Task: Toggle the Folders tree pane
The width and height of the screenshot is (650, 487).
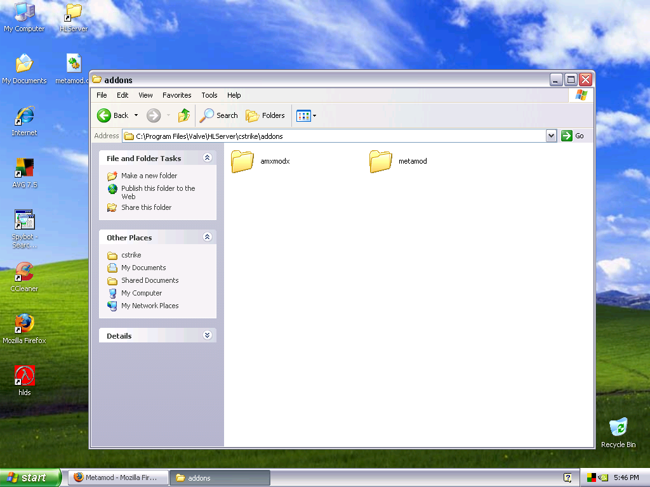Action: point(265,115)
